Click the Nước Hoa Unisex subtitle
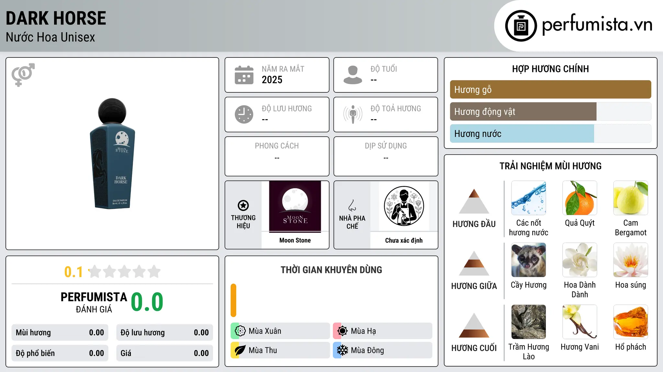Viewport: 663px width, 372px height. tap(51, 37)
